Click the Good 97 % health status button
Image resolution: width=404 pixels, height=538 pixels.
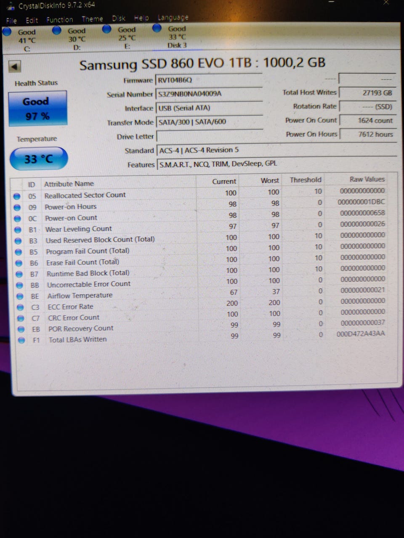click(37, 108)
